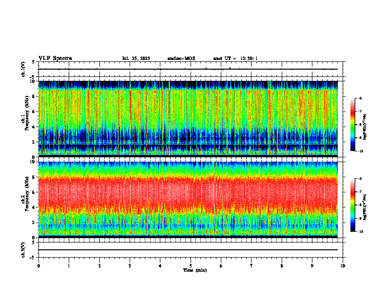Click the ch.1 spectrogram plot area
This screenshot has width=386, height=298.
188,119
